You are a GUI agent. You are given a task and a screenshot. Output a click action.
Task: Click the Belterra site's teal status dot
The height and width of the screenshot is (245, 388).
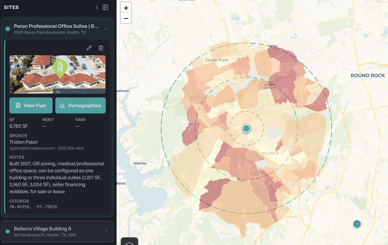click(x=8, y=231)
